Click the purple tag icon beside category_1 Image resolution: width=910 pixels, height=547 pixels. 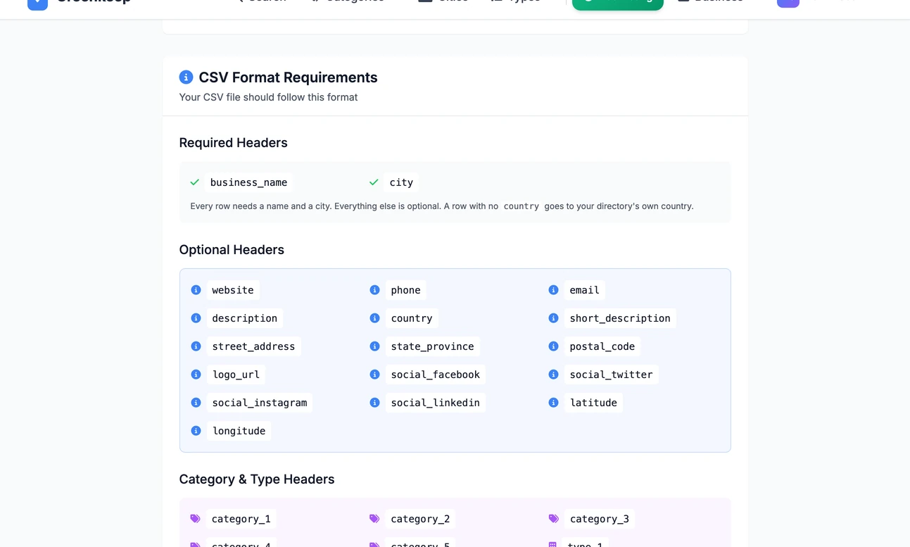[x=196, y=519]
